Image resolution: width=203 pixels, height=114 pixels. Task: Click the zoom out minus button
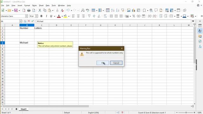177,113
